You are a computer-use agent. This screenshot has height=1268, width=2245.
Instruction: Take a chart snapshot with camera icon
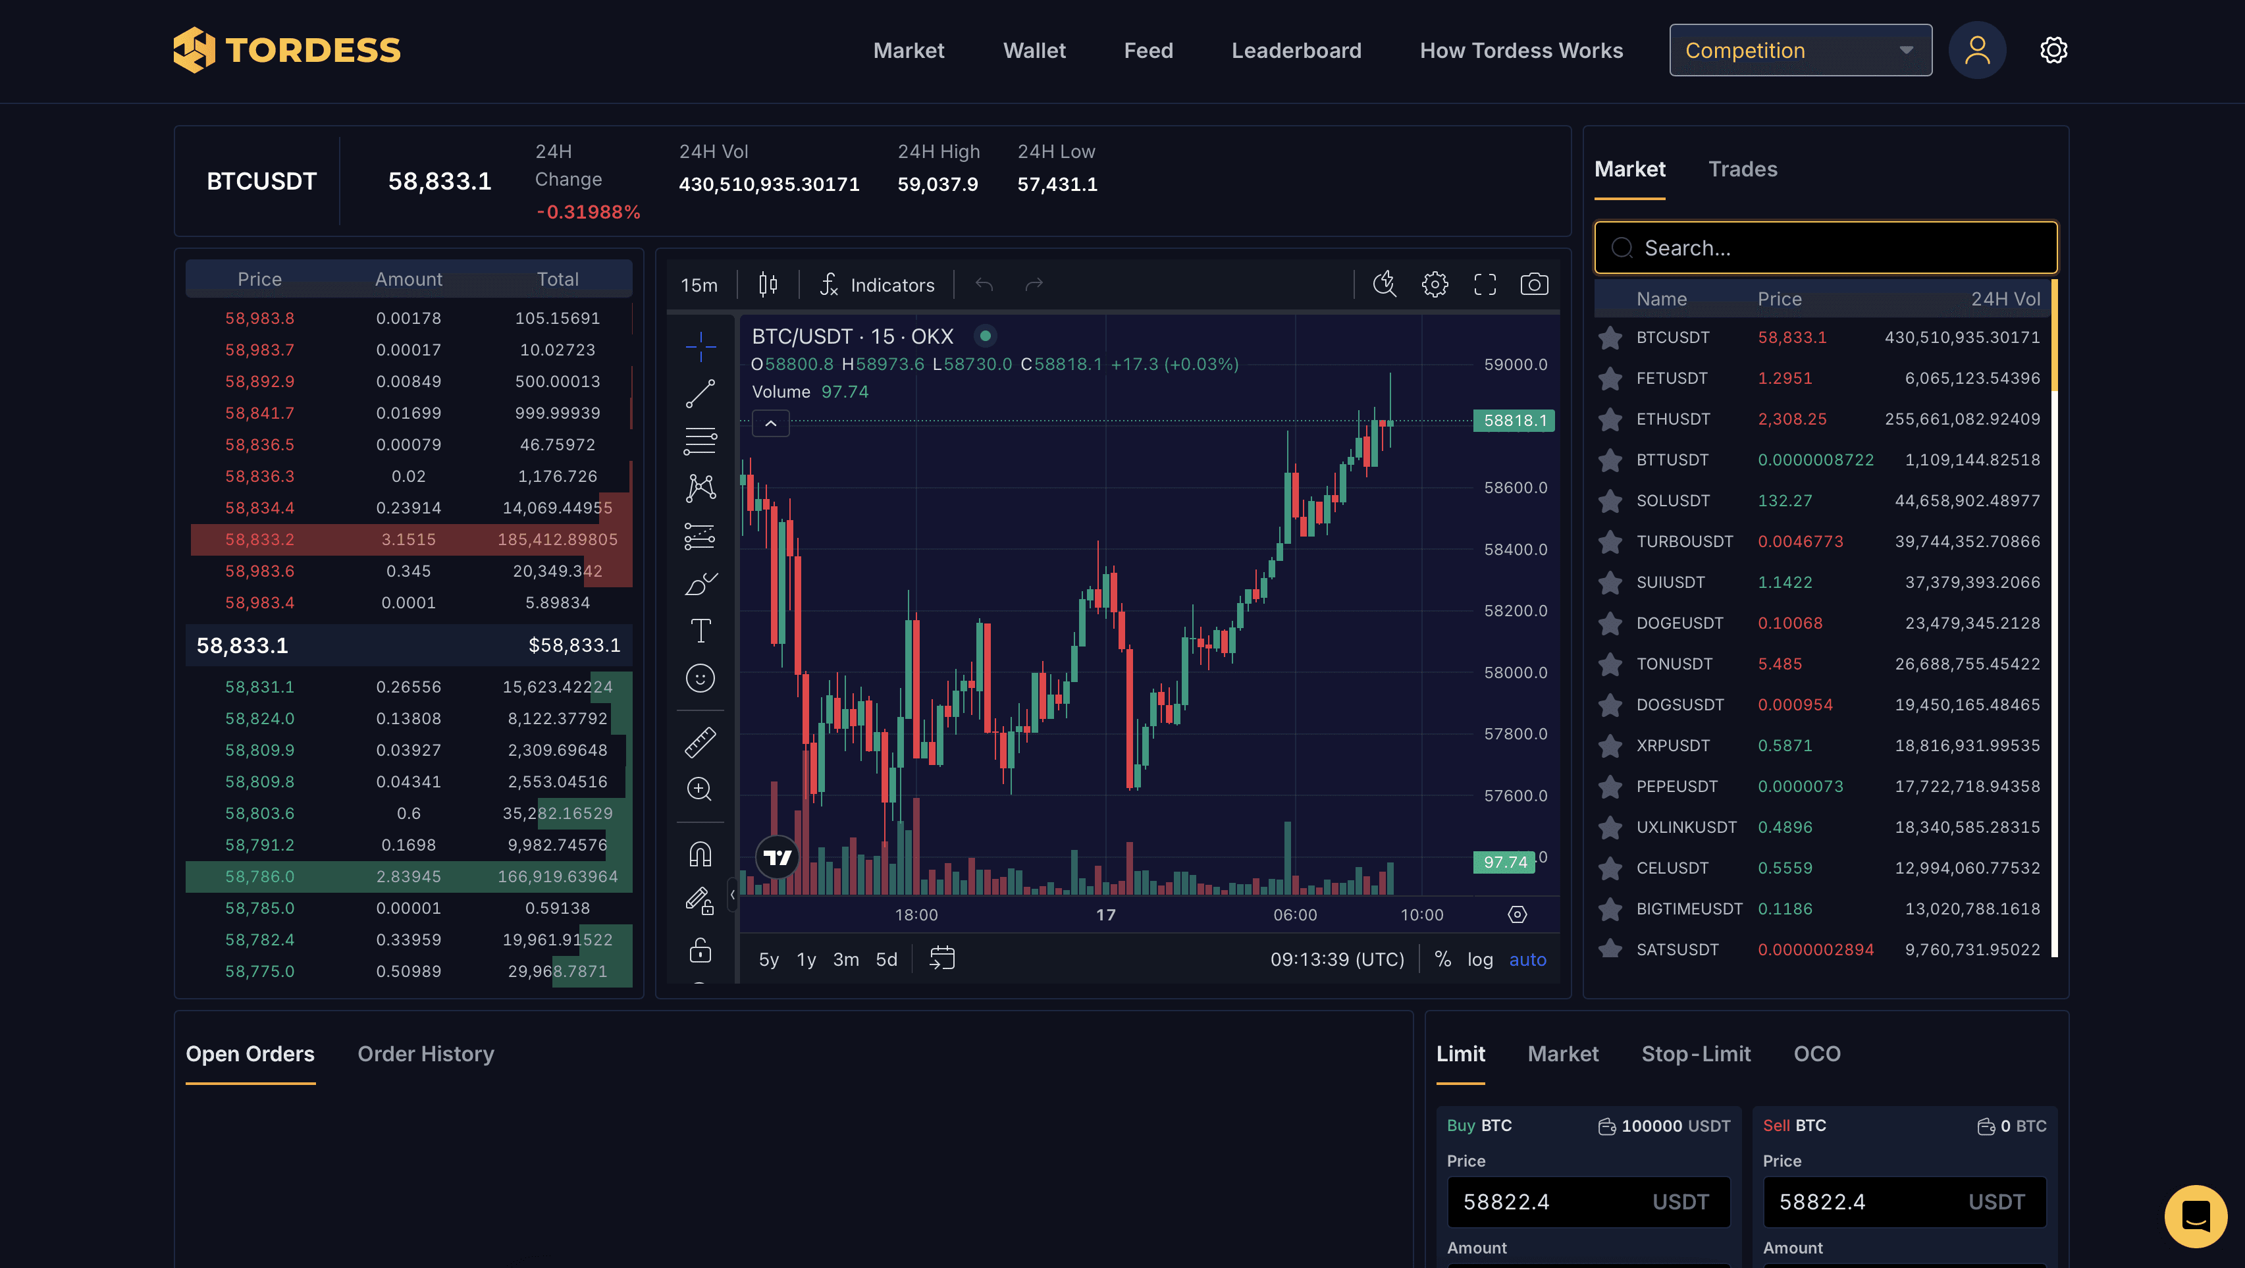point(1534,285)
